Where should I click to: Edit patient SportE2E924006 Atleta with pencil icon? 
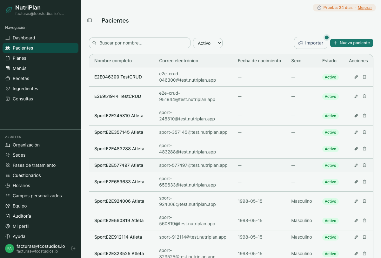356,201
